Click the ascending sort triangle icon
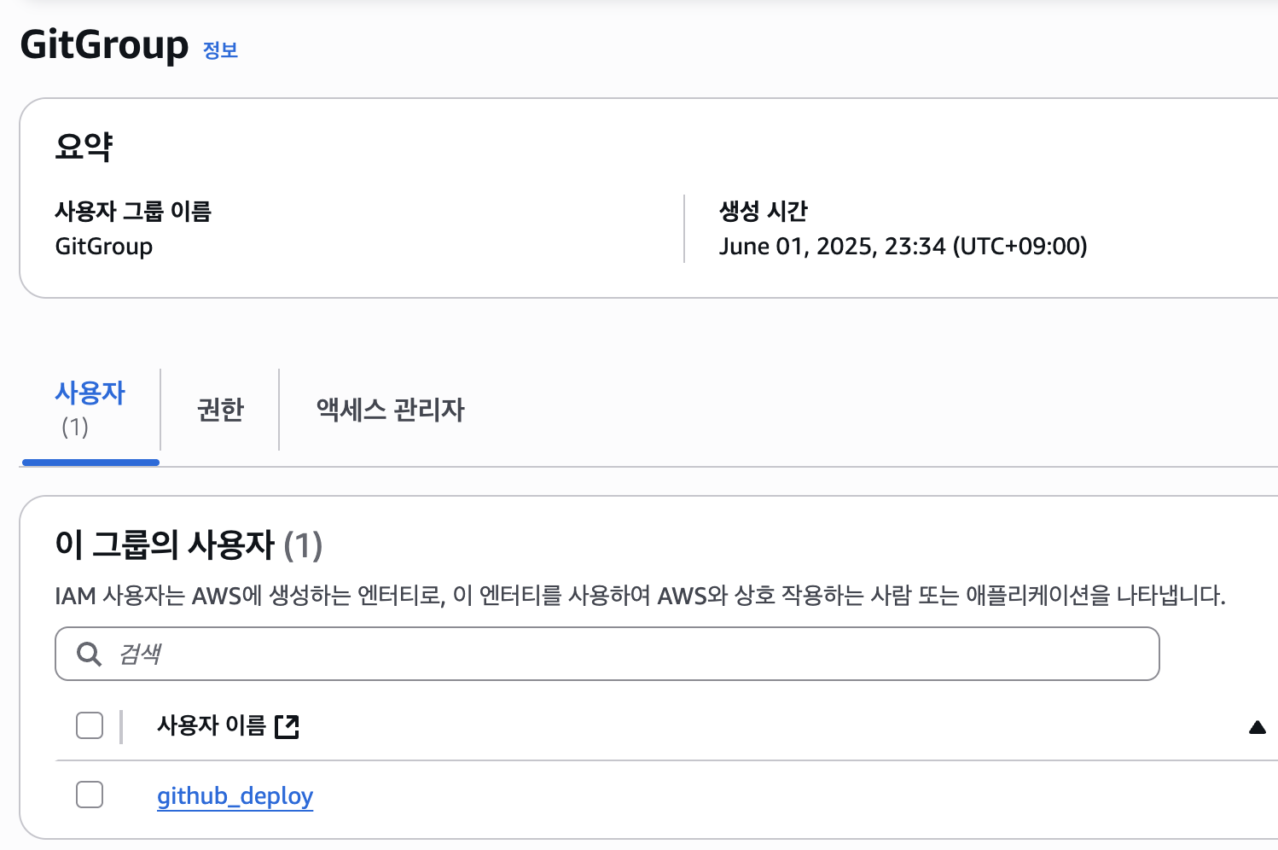This screenshot has height=850, width=1278. pyautogui.click(x=1257, y=727)
